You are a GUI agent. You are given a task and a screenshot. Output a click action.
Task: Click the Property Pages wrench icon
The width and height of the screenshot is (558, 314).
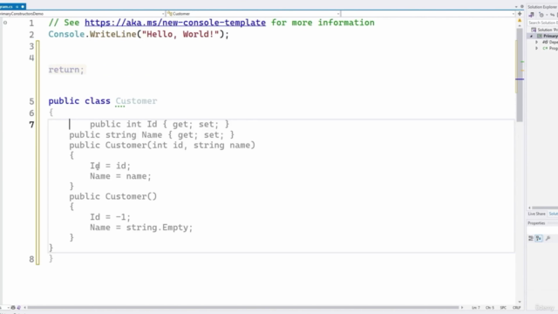coord(548,238)
